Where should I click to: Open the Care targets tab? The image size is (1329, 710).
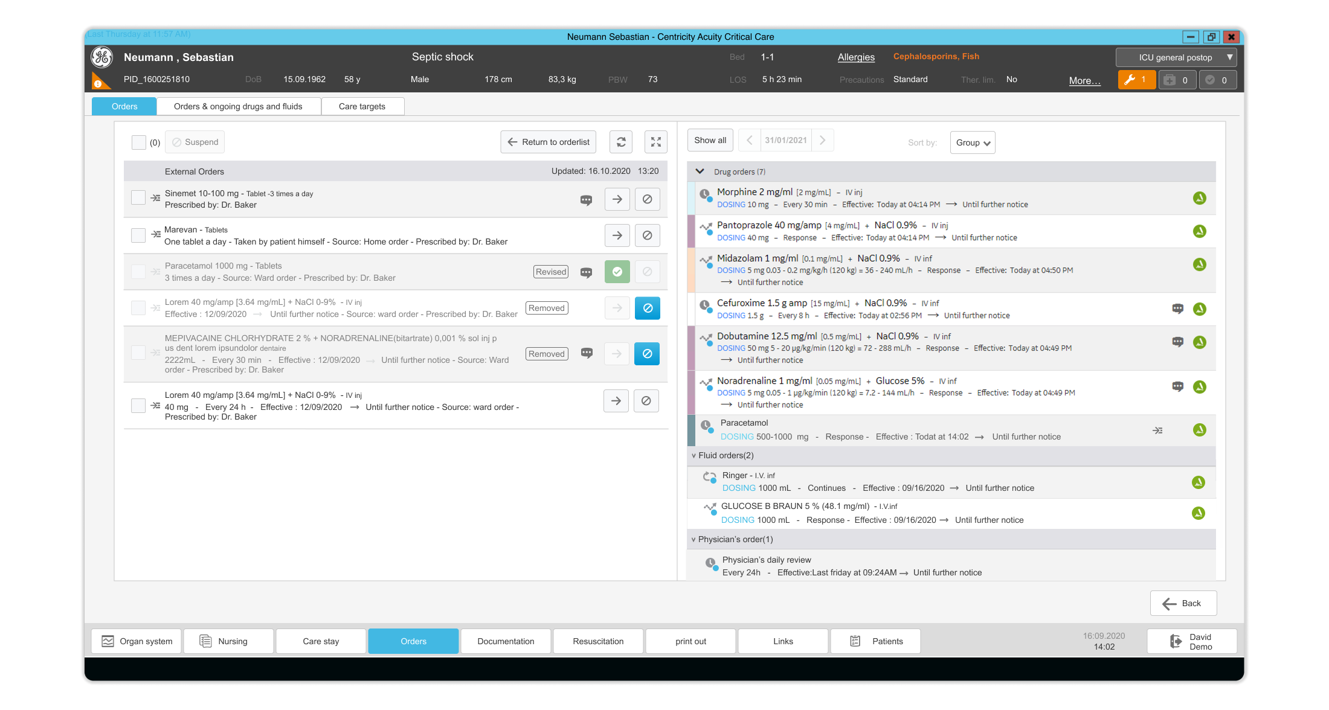pos(362,107)
